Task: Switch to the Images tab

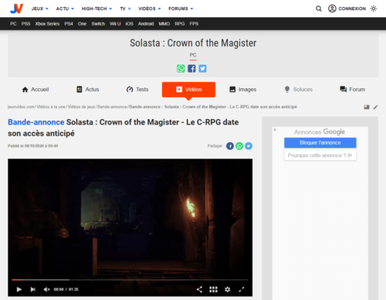Action: (x=242, y=90)
